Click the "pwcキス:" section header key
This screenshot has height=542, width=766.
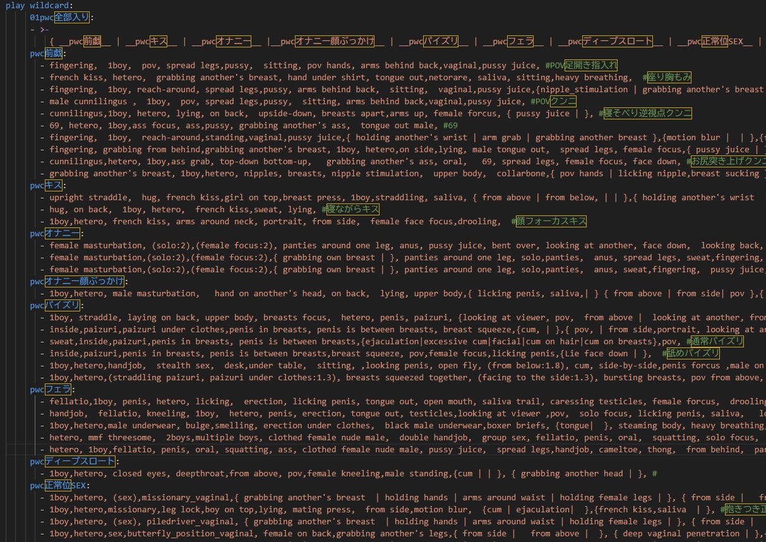(45, 186)
